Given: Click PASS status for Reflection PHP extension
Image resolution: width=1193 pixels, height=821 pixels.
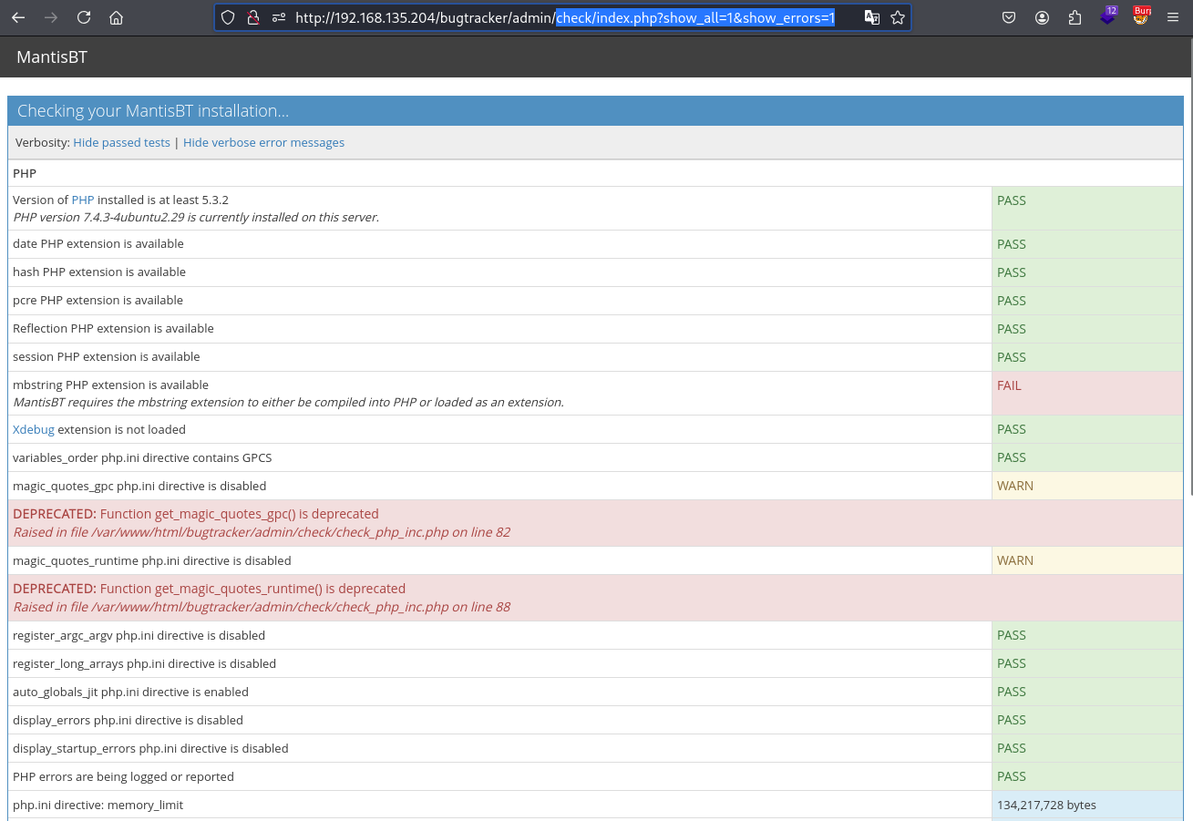Looking at the screenshot, I should point(1011,329).
